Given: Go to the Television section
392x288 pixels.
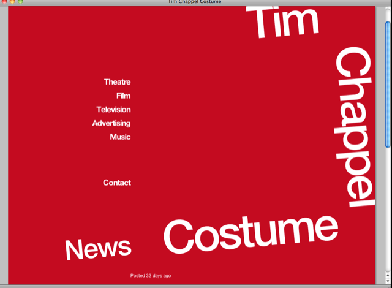Looking at the screenshot, I should pos(114,110).
